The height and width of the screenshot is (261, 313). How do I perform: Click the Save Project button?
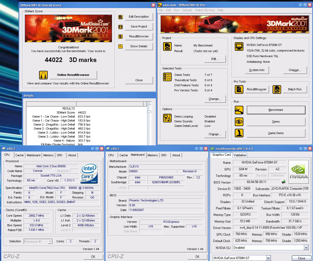tap(139, 26)
